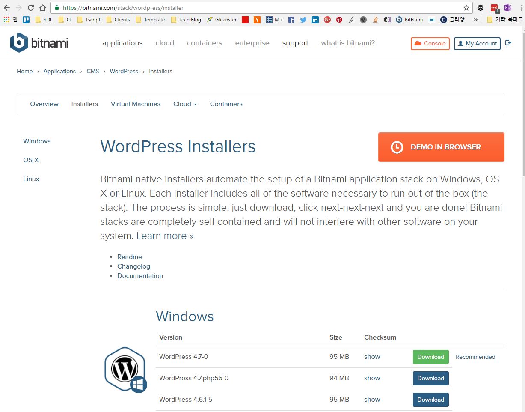Viewport: 525px width, 412px height.
Task: Open the Hacker News Y bookmark icon
Action: pos(257,20)
